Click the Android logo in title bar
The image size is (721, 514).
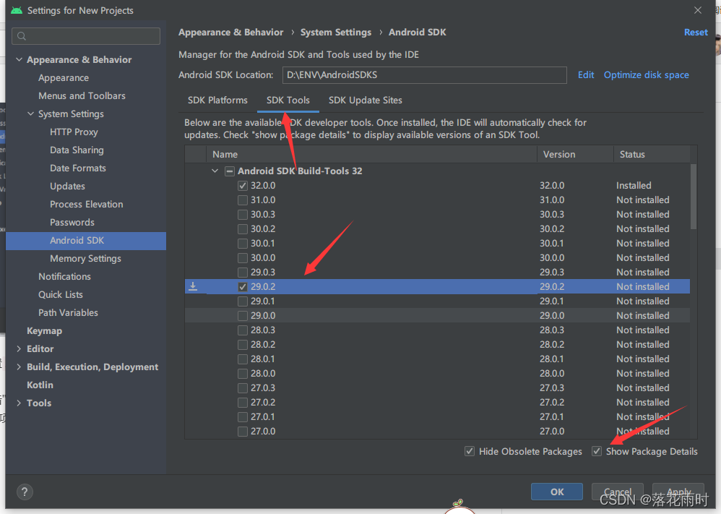(x=17, y=10)
